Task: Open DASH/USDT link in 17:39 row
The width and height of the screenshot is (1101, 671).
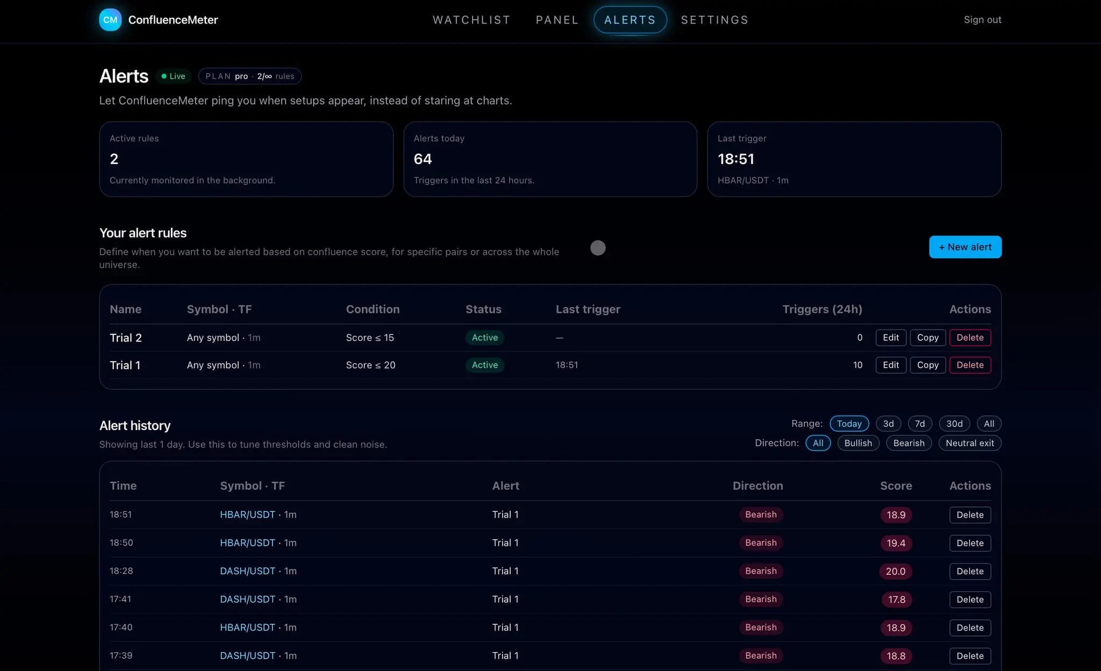Action: [247, 656]
